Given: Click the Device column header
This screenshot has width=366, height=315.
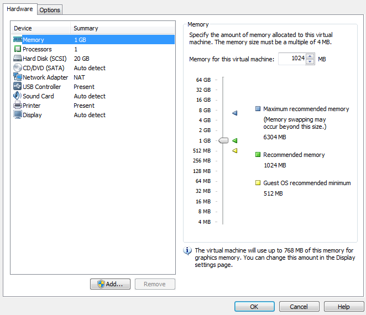Looking at the screenshot, I should click(x=40, y=28).
